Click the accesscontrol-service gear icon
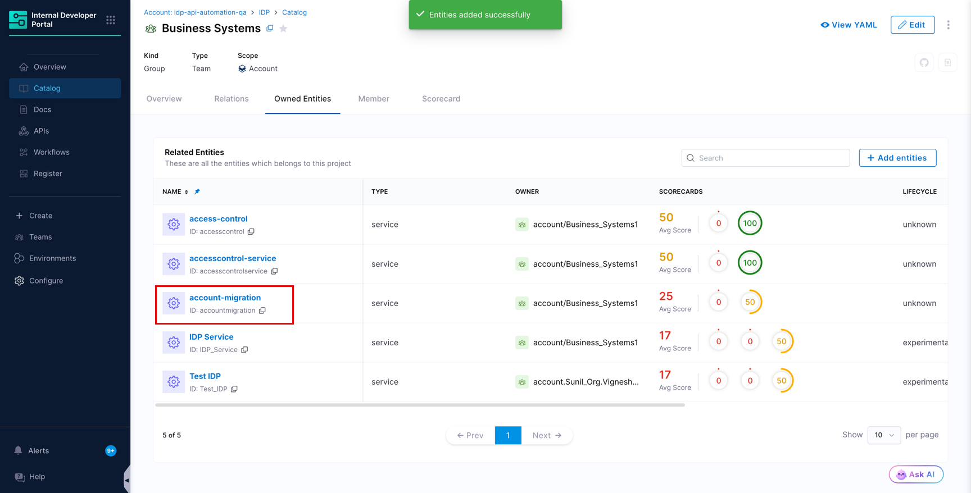Viewport: 971px width, 493px height. pyautogui.click(x=174, y=263)
